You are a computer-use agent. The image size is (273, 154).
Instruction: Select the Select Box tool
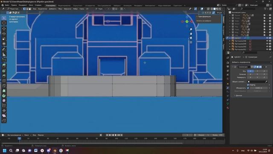(x=4, y=18)
